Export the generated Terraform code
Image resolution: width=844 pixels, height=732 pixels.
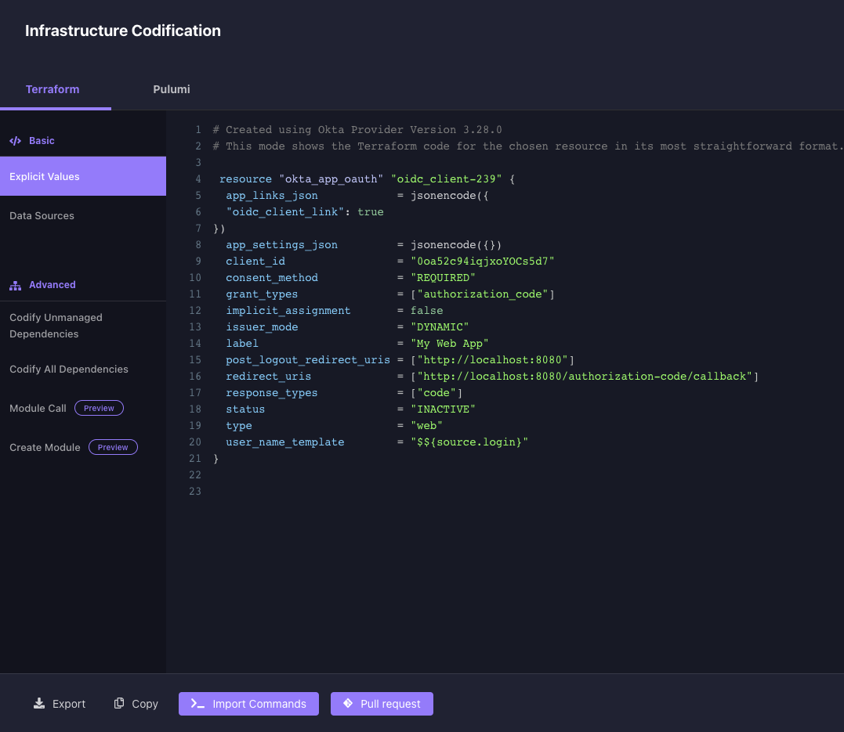(x=59, y=703)
